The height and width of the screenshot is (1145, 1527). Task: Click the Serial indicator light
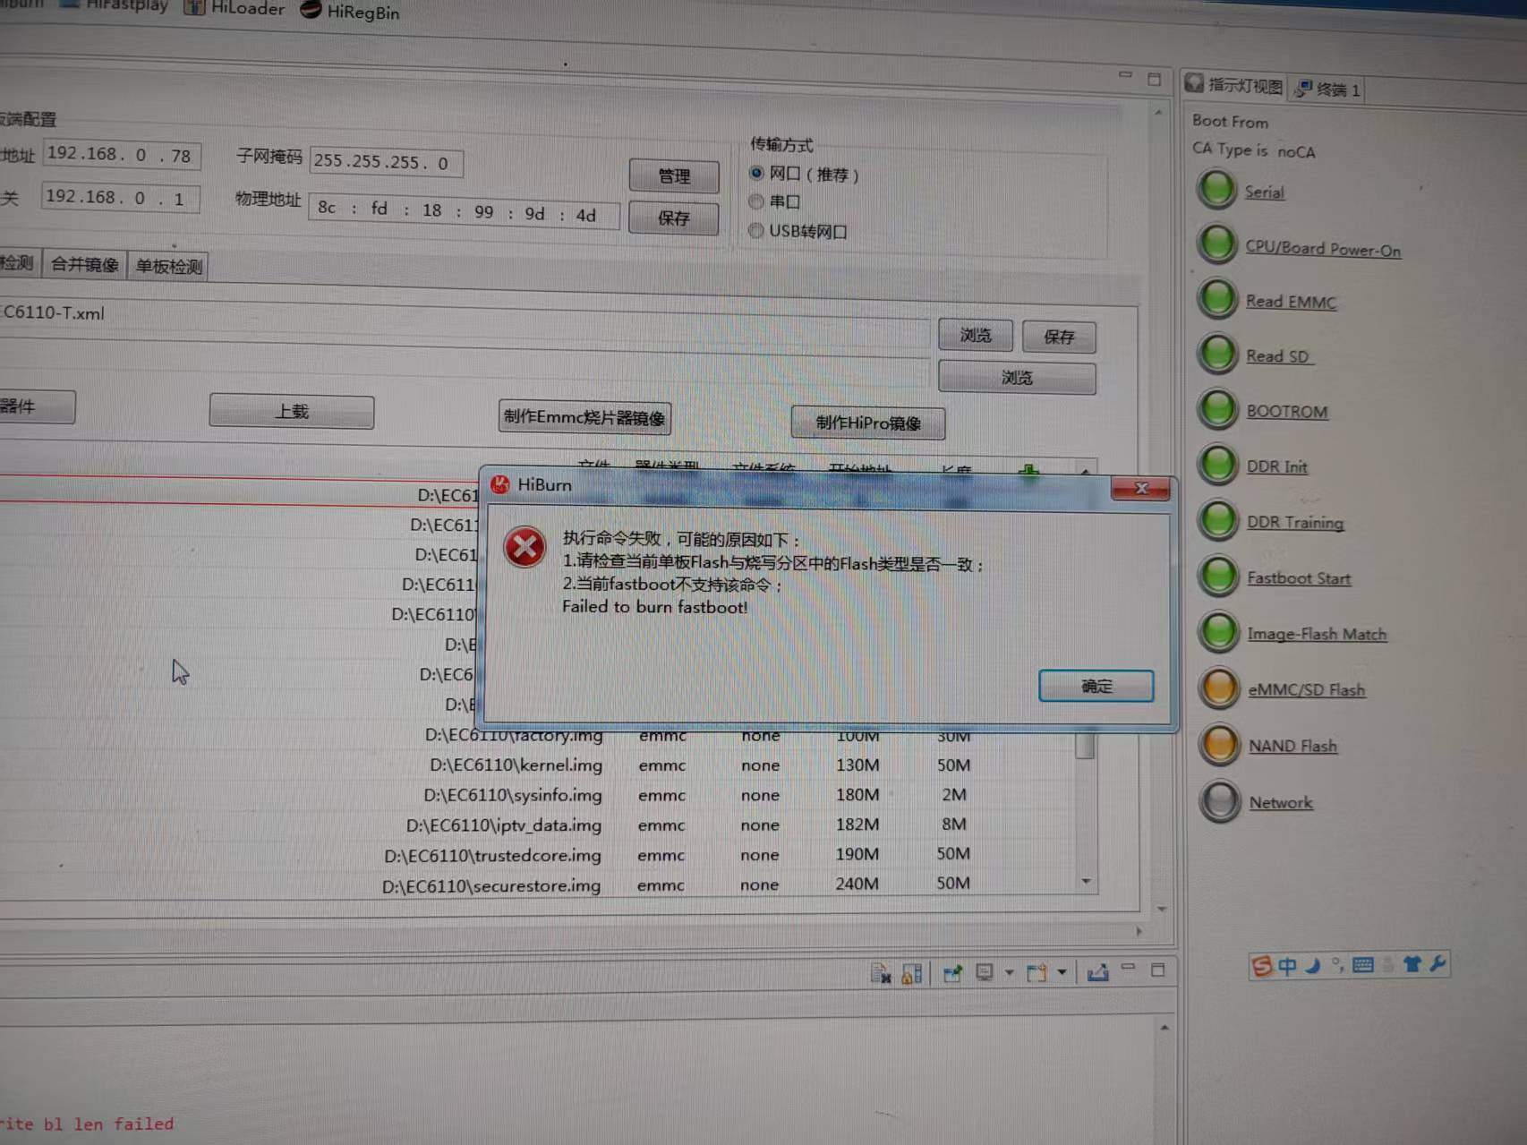(x=1216, y=189)
